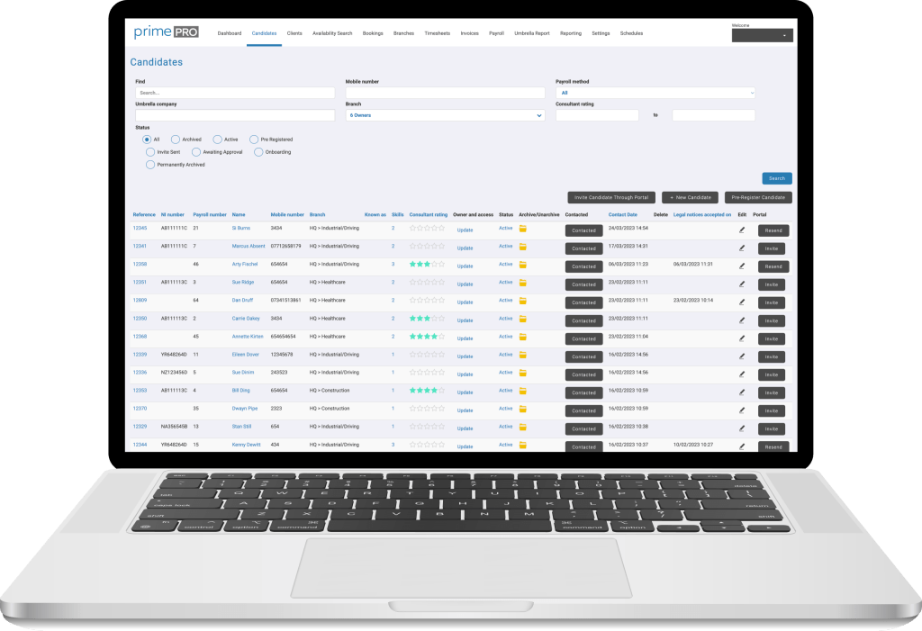Go to the Umbrella Report page
This screenshot has width=922, height=631.
(532, 33)
